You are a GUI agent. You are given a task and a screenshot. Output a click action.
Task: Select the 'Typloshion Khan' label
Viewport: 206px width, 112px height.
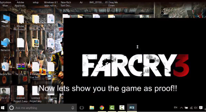click(5, 4)
